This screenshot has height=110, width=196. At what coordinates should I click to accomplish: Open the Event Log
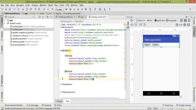click(x=168, y=105)
